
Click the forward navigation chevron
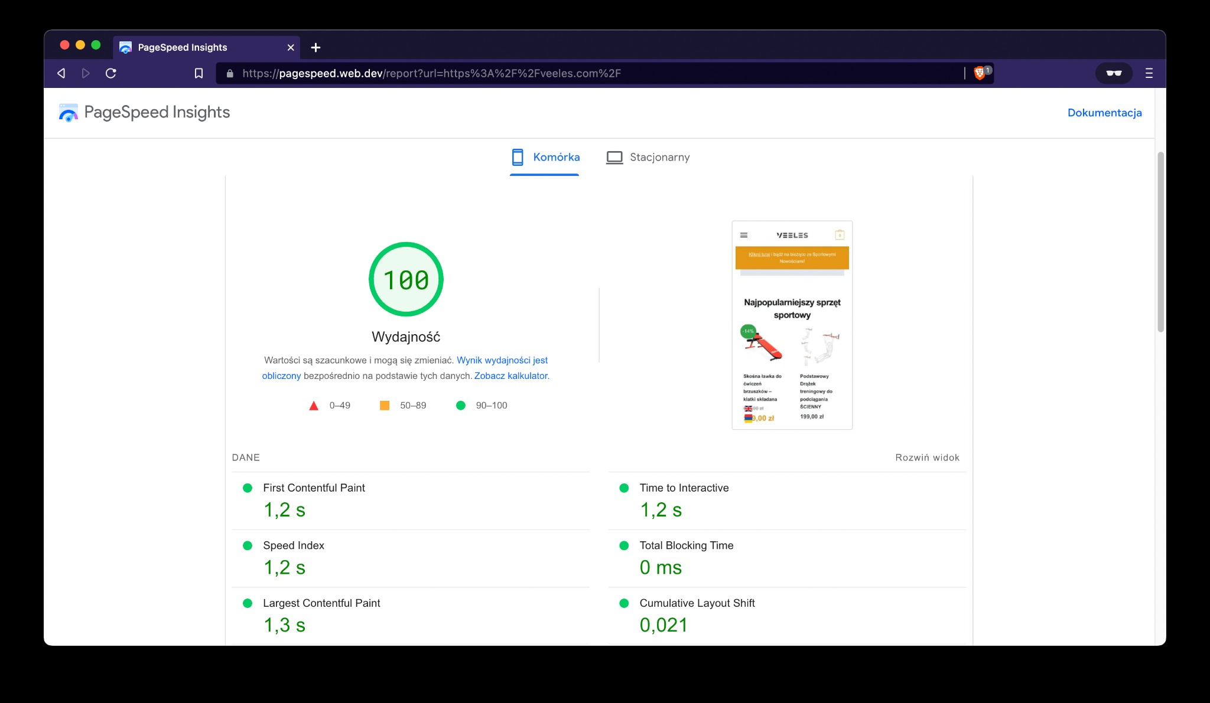click(x=86, y=73)
